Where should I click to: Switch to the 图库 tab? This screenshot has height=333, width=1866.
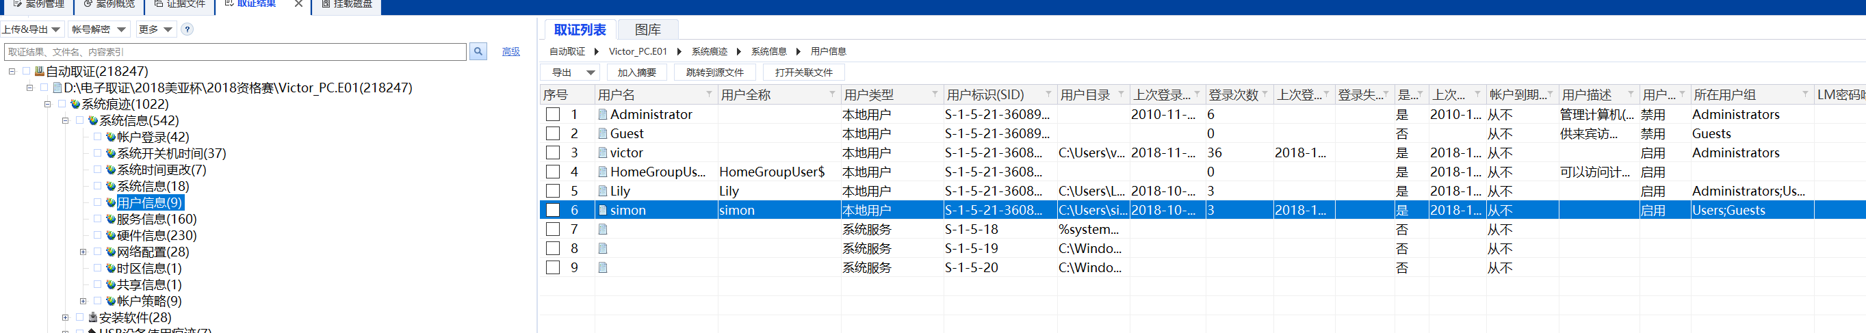click(647, 29)
